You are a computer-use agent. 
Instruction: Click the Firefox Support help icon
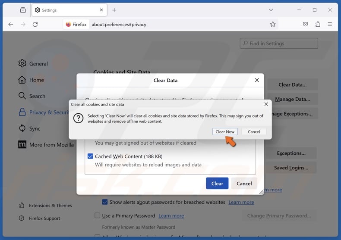[22, 218]
